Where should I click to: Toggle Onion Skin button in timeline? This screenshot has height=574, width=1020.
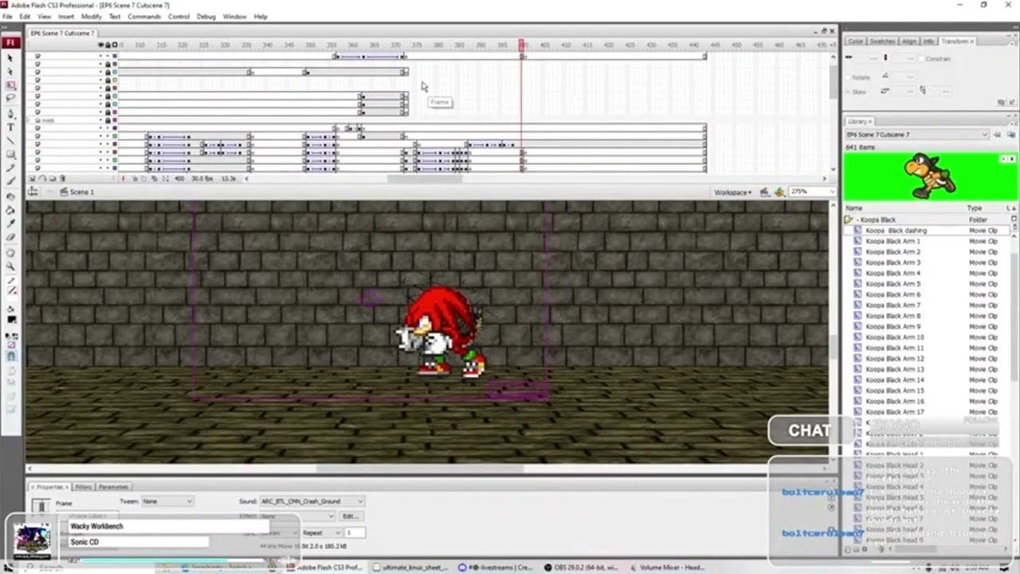pos(135,179)
